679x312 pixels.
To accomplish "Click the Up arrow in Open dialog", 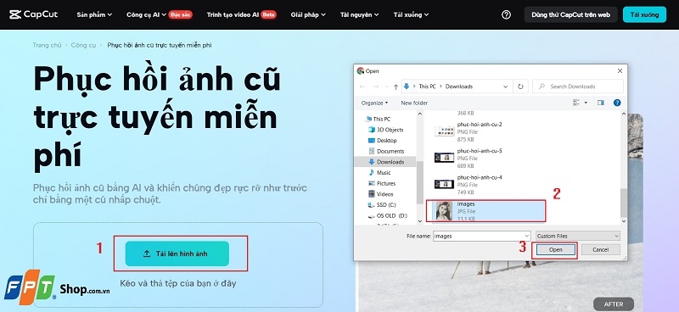I will [396, 86].
